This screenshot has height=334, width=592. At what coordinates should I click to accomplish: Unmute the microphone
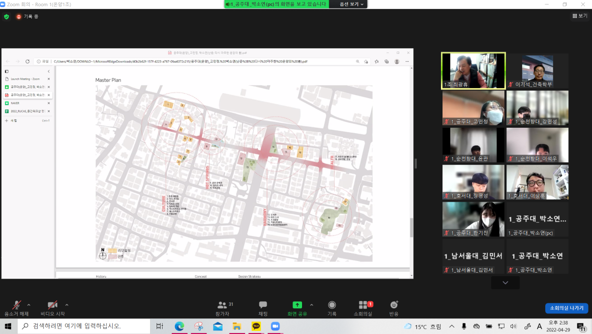17,305
